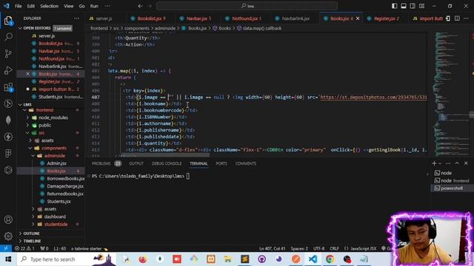Collapse the frontend folder
This screenshot has width=474, height=266.
pos(44,110)
